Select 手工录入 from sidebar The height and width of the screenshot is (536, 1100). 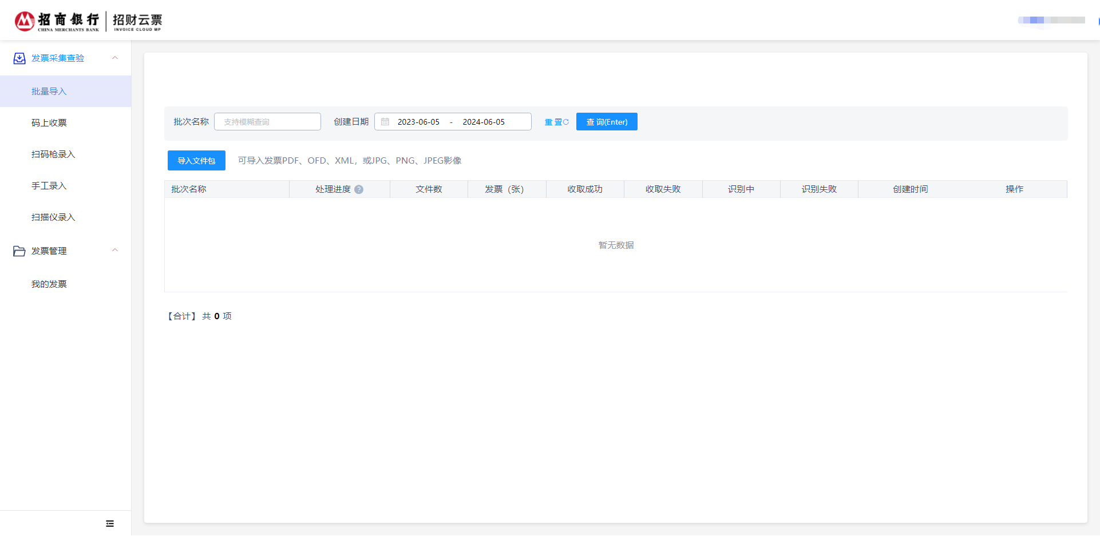click(49, 186)
